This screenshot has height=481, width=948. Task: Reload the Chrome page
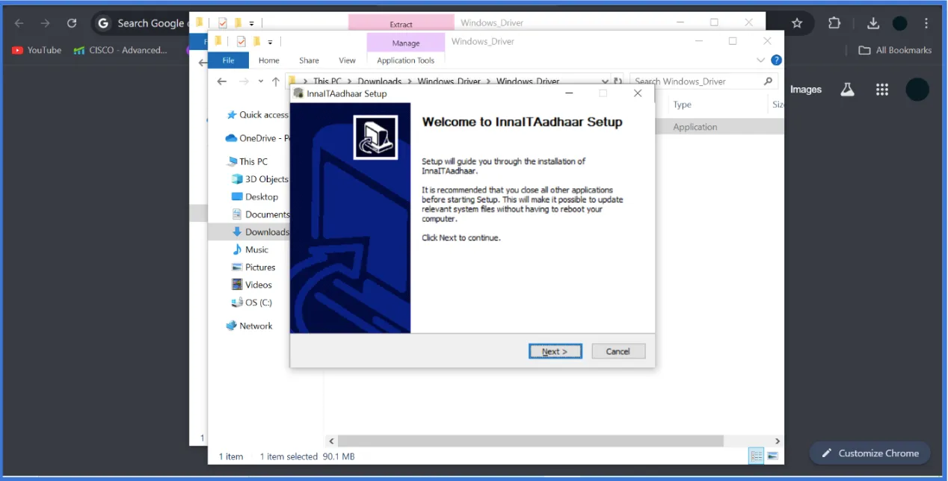coord(72,23)
